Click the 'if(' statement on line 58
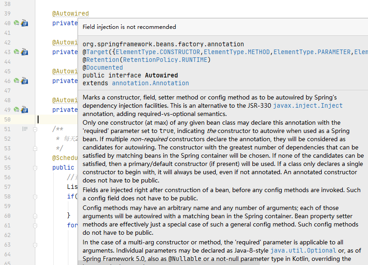 click(x=72, y=197)
